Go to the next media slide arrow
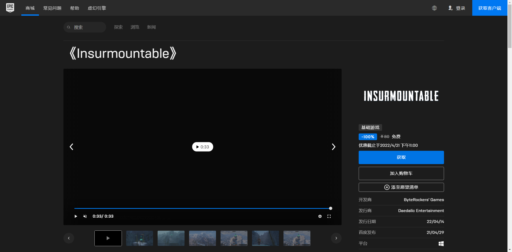This screenshot has height=252, width=512. [333, 147]
